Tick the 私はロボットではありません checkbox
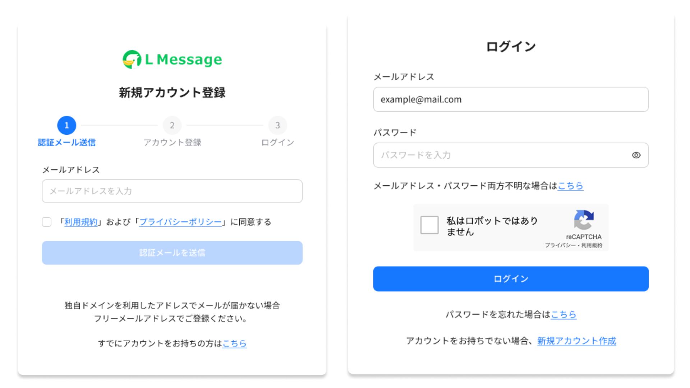This screenshot has height=388, width=690. pos(429,225)
